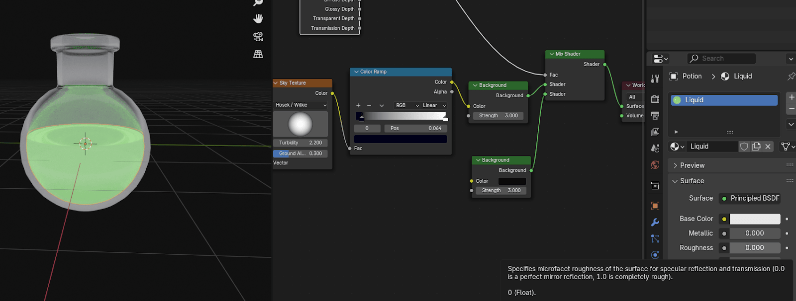
Task: Open the Modifiers wrench tab
Action: click(x=655, y=222)
